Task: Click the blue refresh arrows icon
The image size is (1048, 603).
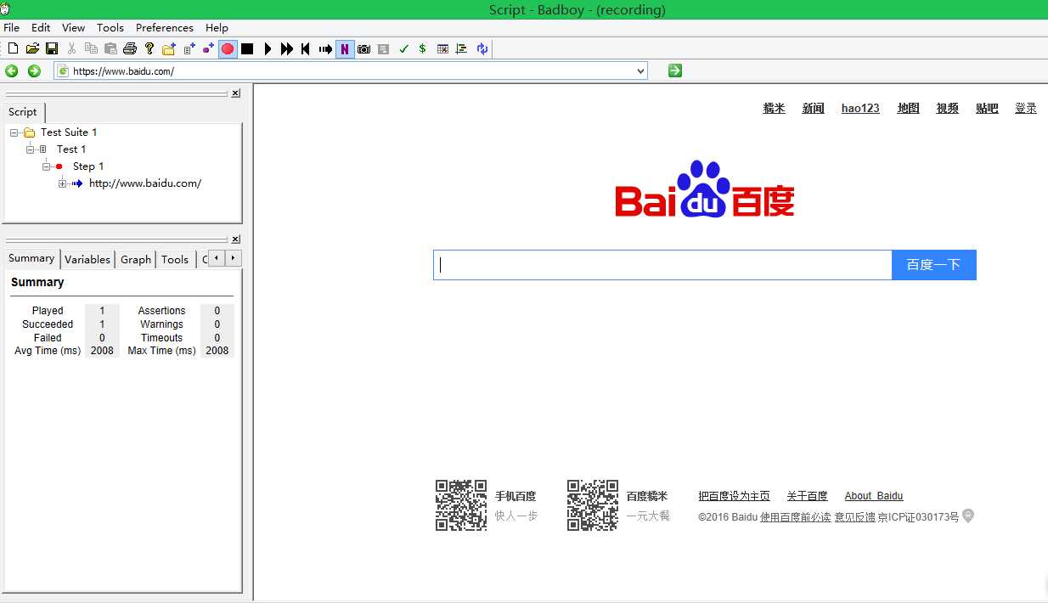Action: click(482, 49)
